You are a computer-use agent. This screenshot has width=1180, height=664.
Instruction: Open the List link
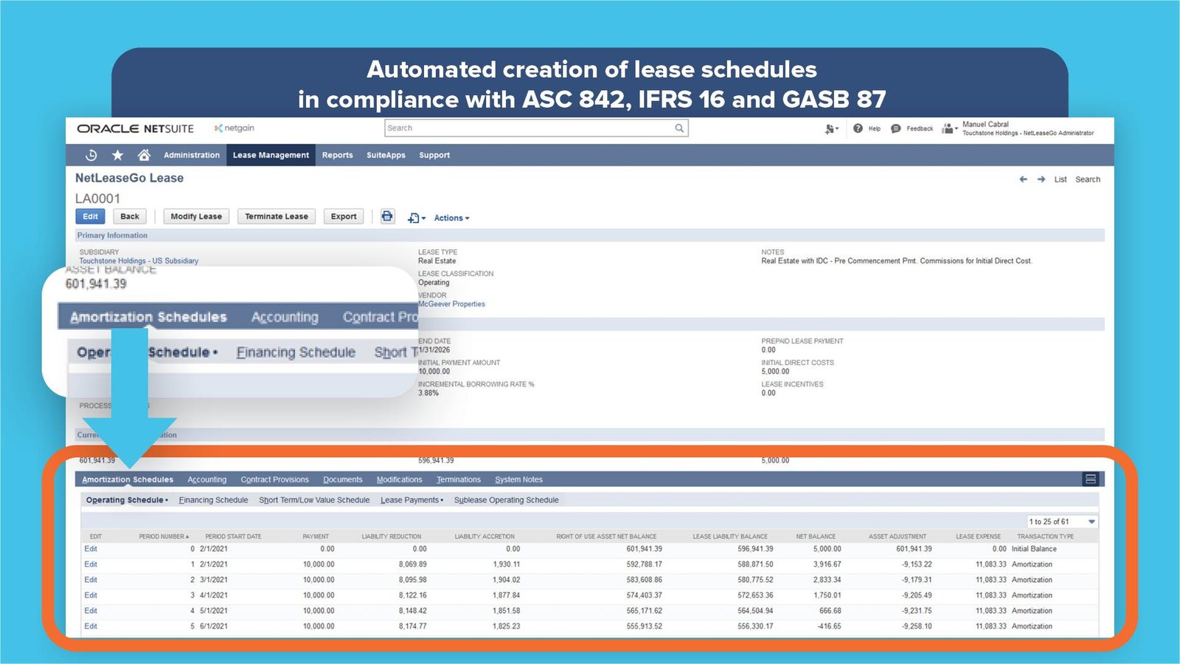coord(1061,179)
